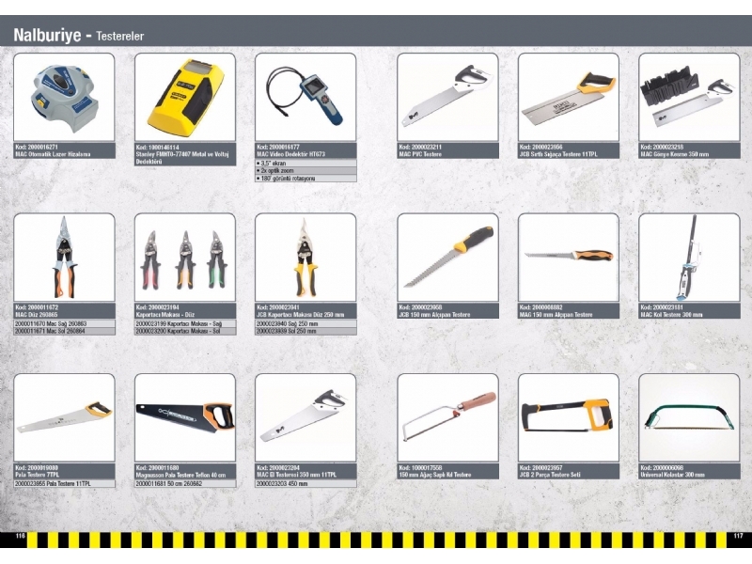Viewport: 752px width, 564px height.
Task: Select the three Kaportacı Makası snips image
Action: coord(184,258)
